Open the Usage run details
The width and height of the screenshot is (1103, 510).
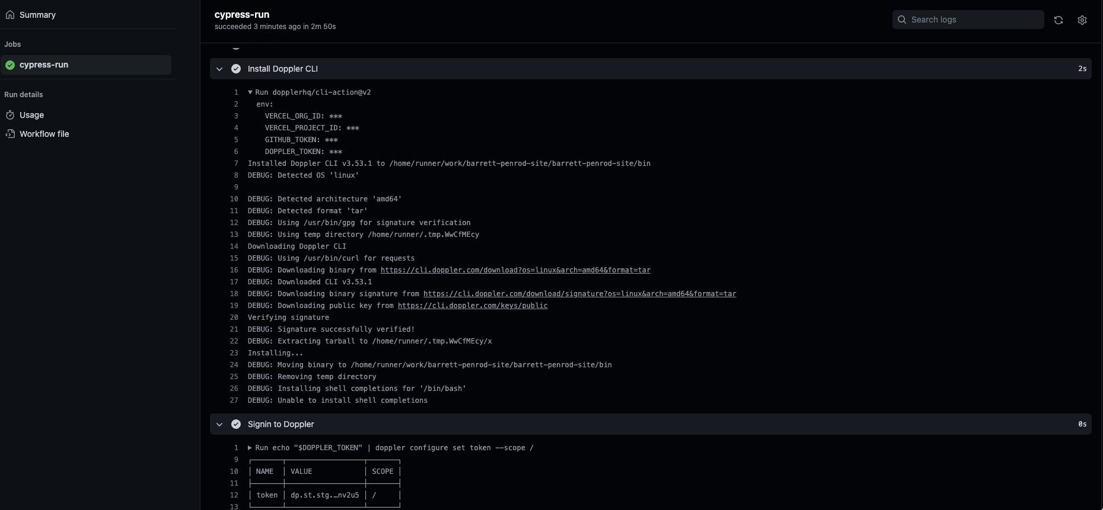(x=31, y=115)
